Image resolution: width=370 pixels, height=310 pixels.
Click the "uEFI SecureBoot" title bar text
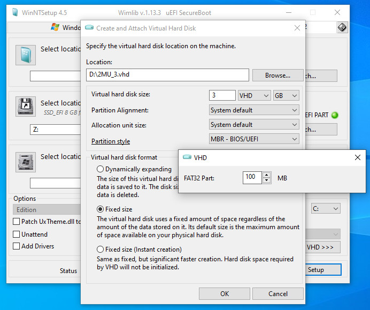tap(188, 13)
